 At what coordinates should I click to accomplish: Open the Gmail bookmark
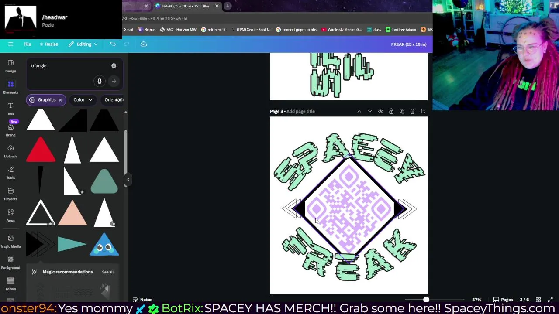[x=128, y=30]
